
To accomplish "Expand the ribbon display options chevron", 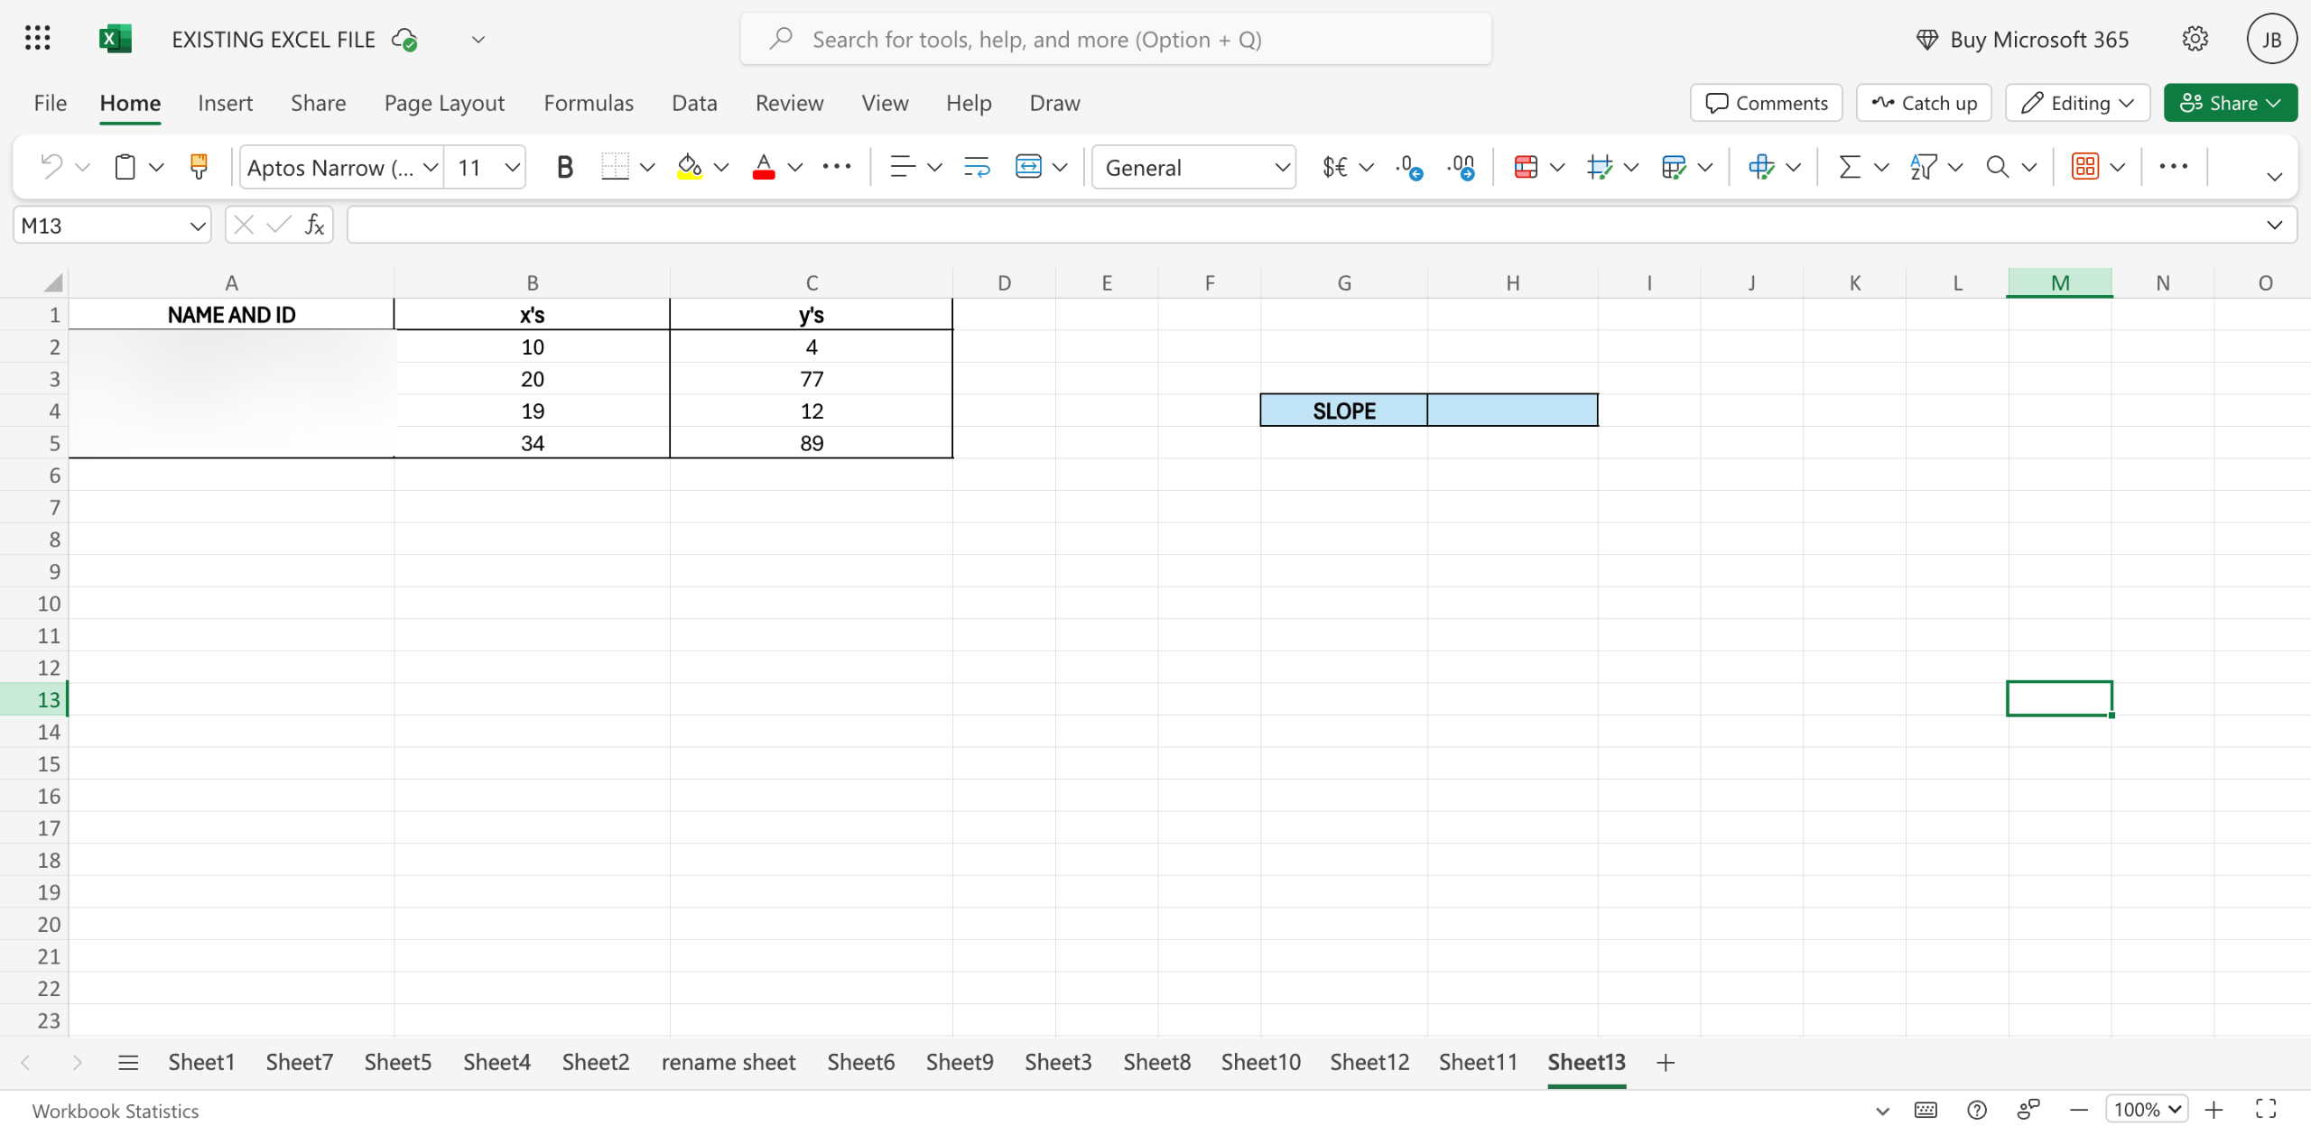I will click(x=2274, y=176).
